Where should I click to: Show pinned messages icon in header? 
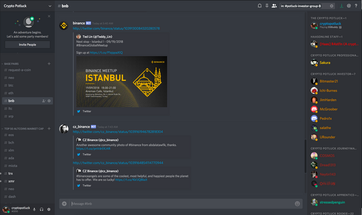[267, 6]
